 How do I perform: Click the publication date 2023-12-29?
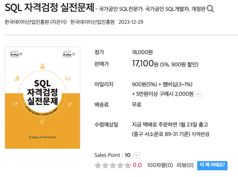tap(131, 22)
